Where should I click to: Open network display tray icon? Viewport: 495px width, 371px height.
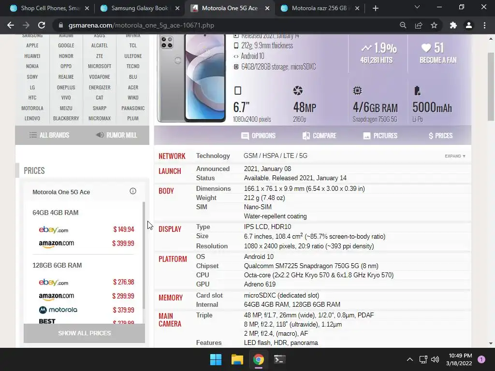coord(423,359)
